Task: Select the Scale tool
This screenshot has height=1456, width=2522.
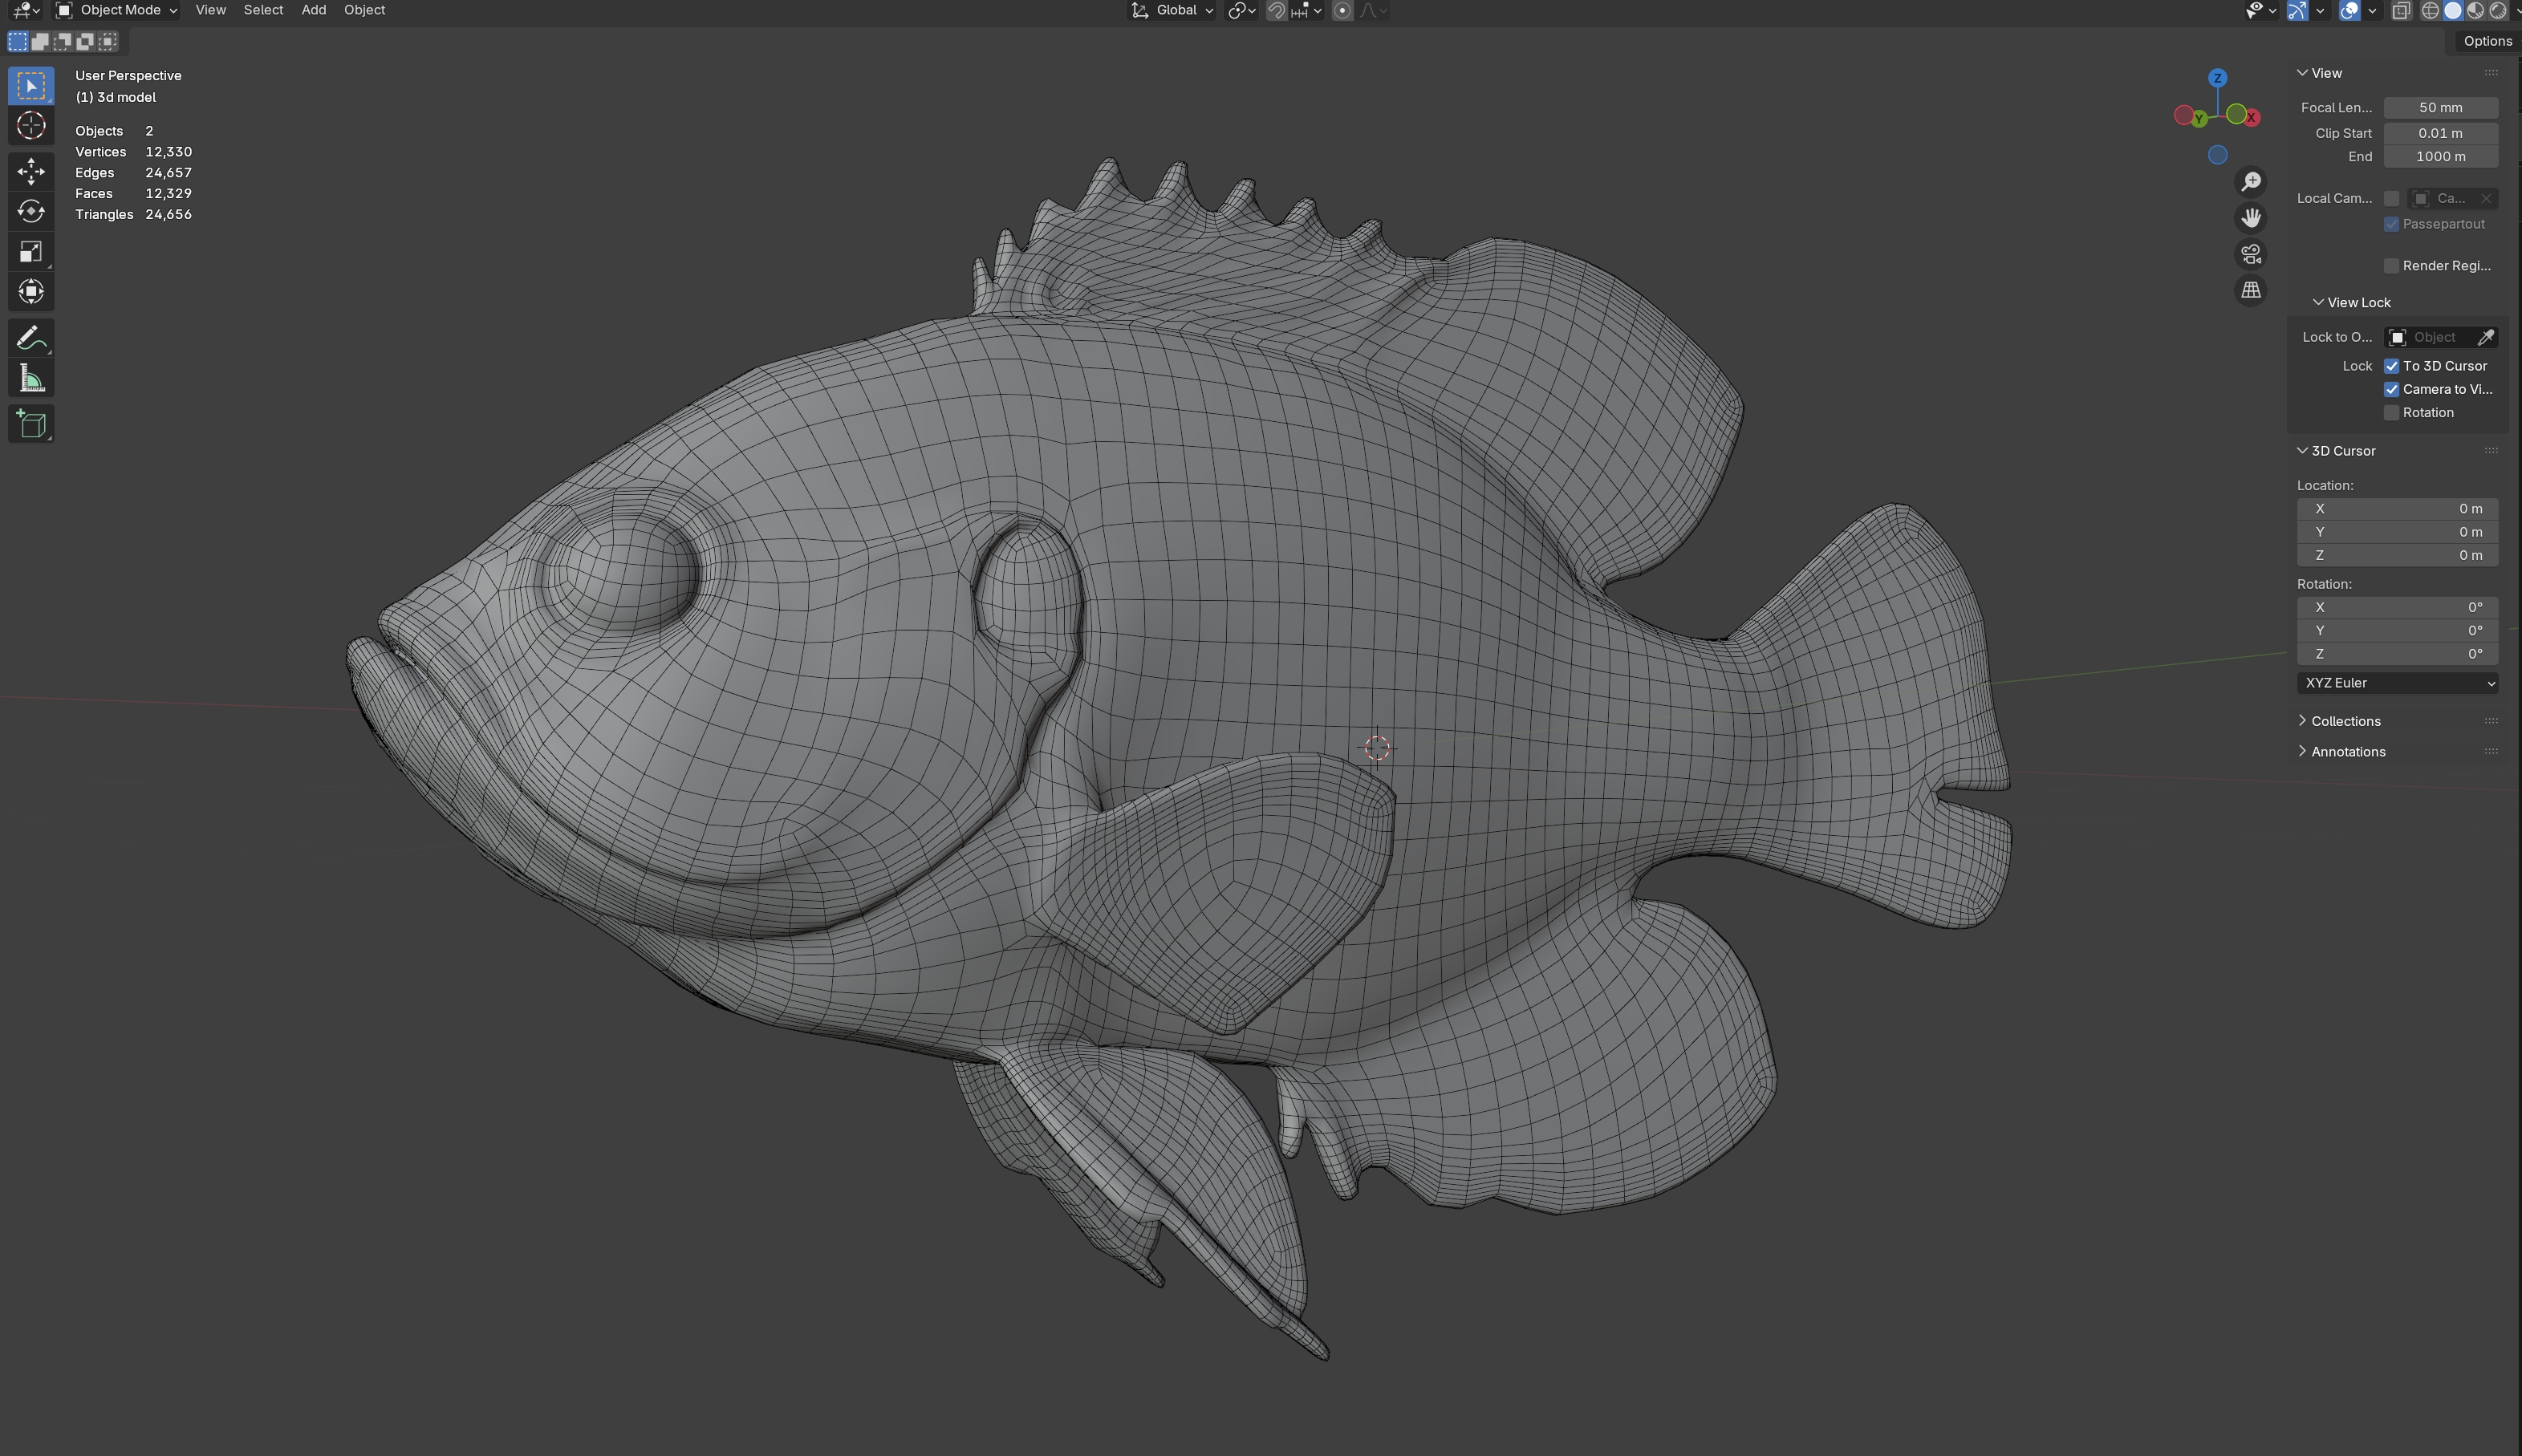Action: click(x=31, y=252)
